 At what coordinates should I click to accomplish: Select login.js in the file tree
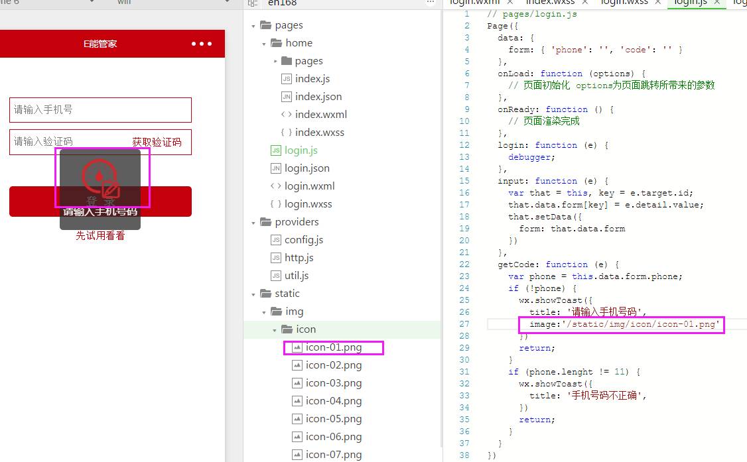tap(301, 150)
